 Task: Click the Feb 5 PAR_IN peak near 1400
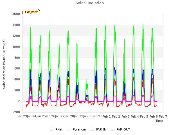(x=143, y=24)
